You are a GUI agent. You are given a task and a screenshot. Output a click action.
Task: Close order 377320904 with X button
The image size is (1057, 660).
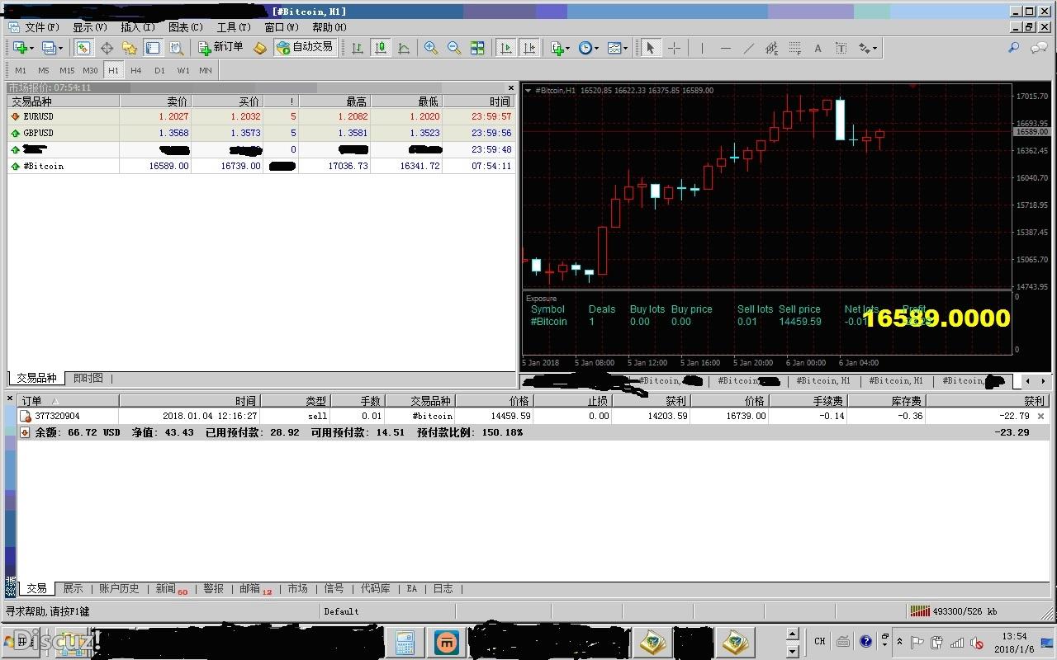pos(1040,416)
